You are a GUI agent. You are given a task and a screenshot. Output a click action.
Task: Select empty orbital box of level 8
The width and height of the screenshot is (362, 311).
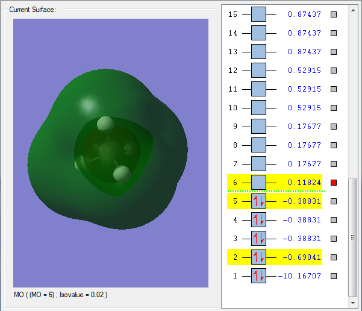pyautogui.click(x=258, y=145)
